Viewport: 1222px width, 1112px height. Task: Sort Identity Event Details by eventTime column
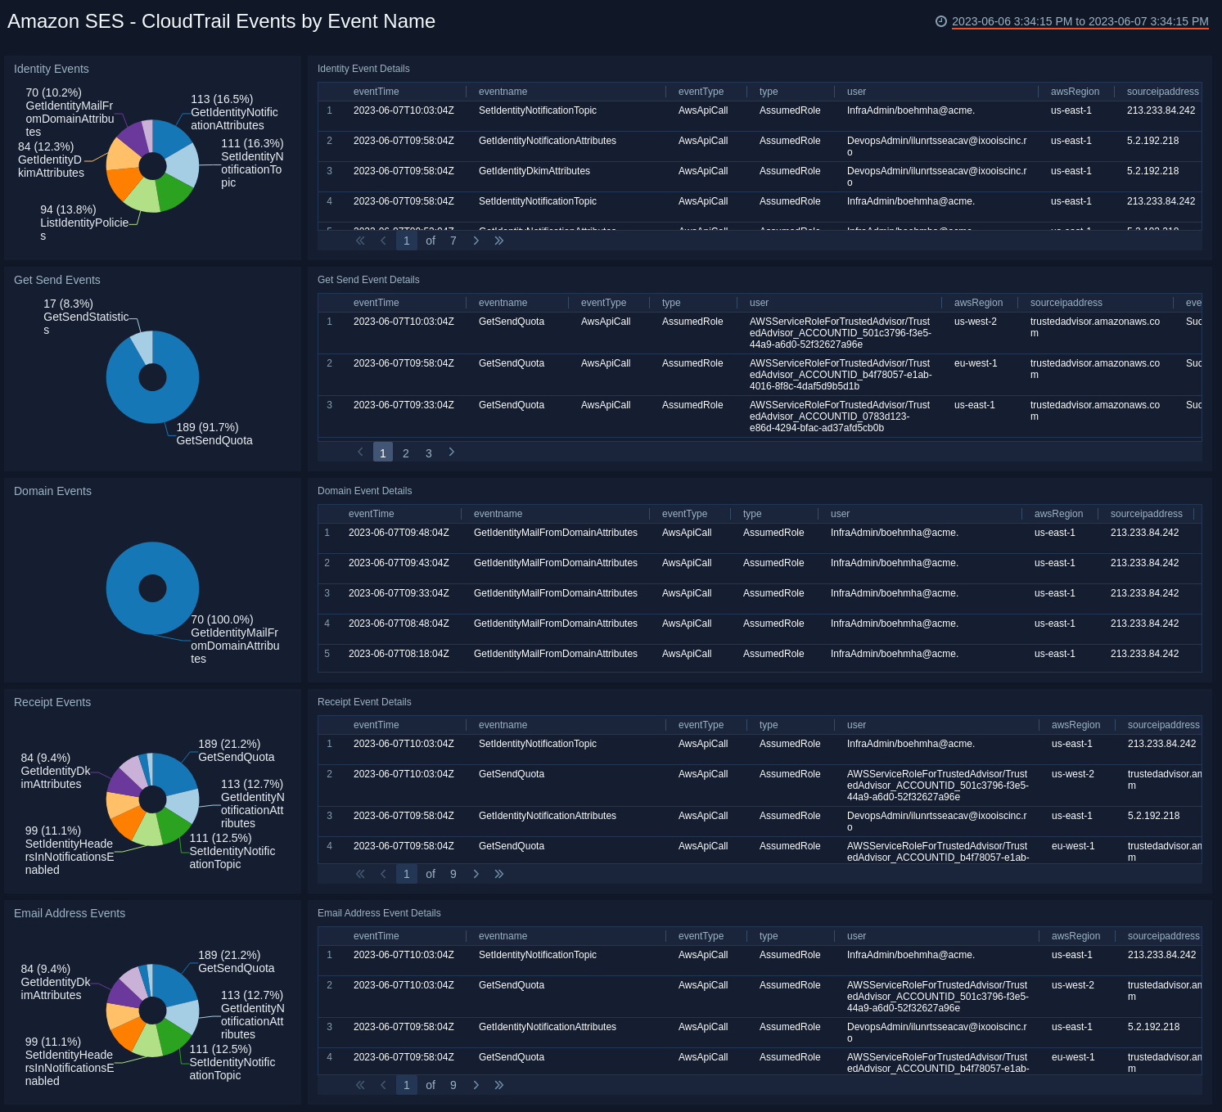coord(376,92)
